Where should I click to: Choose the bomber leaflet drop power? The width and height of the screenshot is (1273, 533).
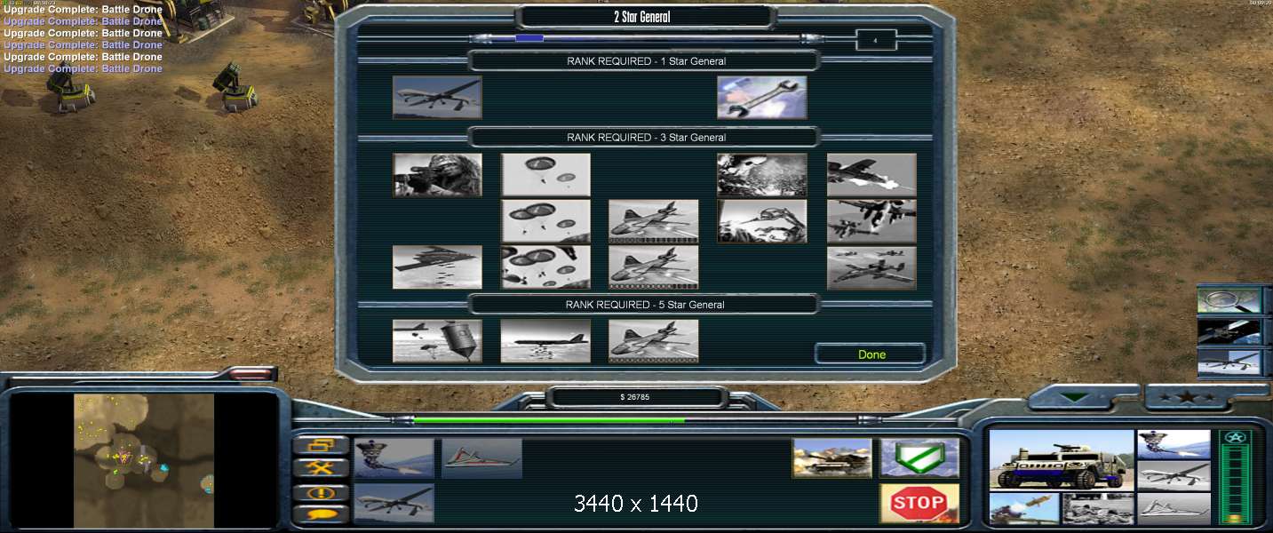tap(545, 341)
